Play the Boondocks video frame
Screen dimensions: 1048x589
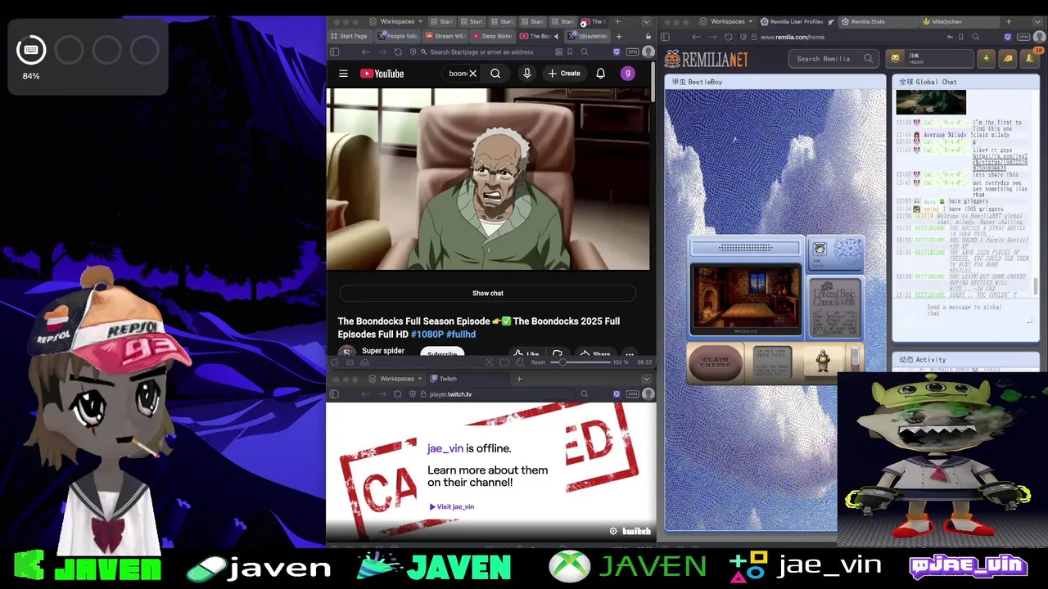(488, 180)
